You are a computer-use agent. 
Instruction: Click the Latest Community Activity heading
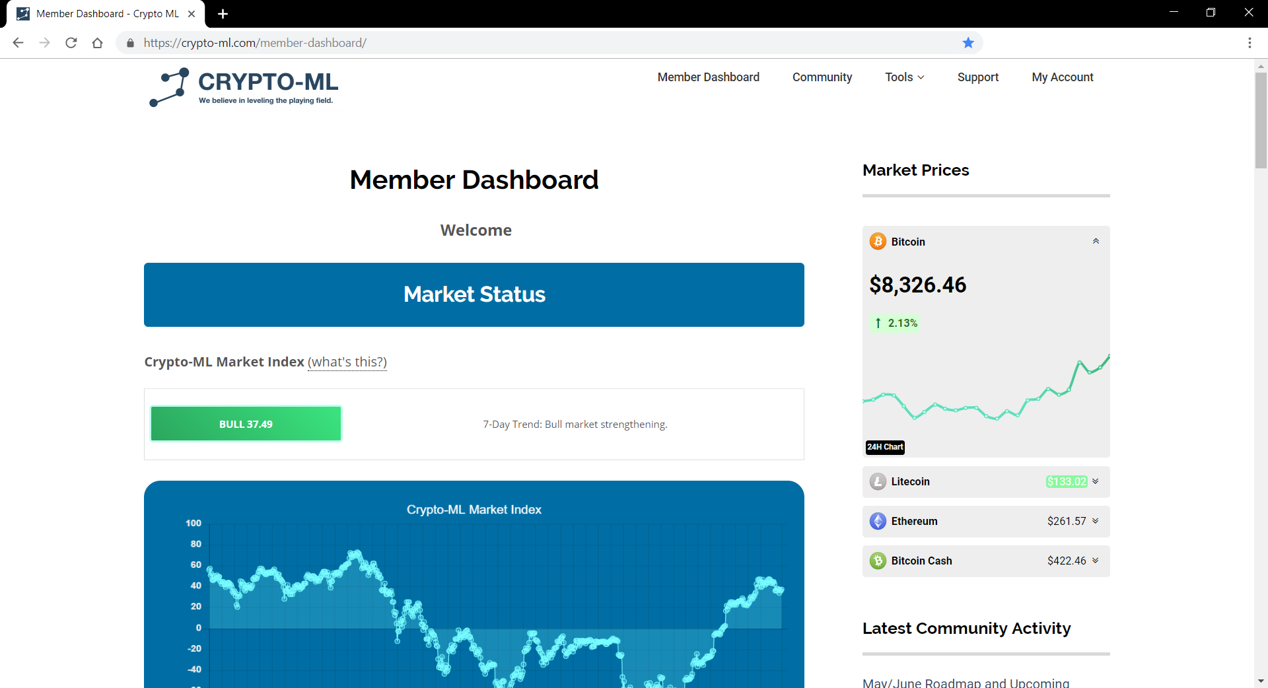pyautogui.click(x=967, y=629)
